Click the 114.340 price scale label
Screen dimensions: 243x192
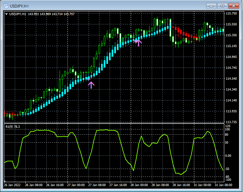(x=231, y=90)
